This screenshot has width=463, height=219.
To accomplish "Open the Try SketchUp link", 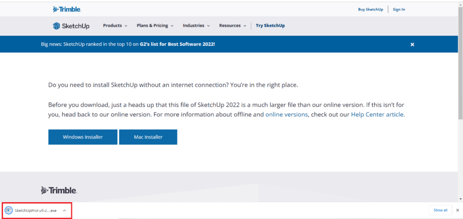I will pyautogui.click(x=270, y=26).
